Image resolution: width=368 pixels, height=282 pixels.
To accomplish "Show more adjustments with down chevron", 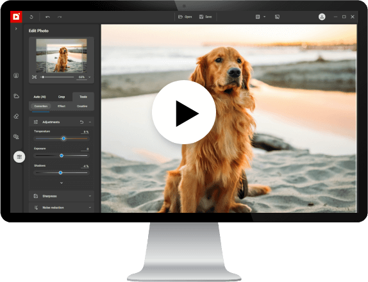I will pyautogui.click(x=62, y=183).
